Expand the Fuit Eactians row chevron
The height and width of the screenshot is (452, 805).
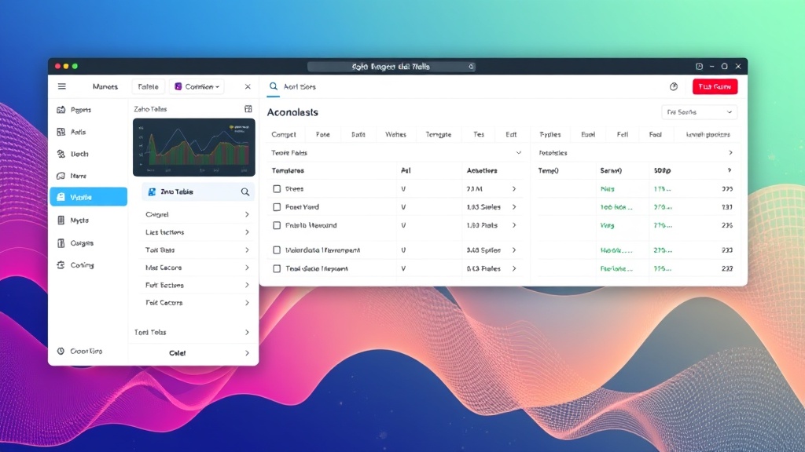click(x=247, y=285)
